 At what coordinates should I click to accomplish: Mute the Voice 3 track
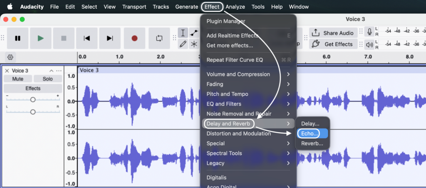click(x=17, y=79)
